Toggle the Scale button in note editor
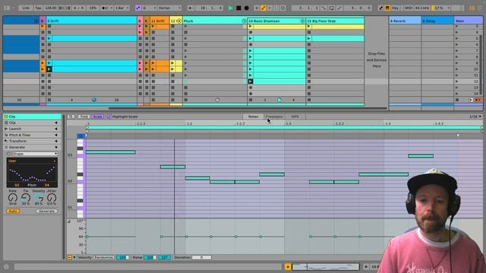This screenshot has height=273, width=486. pos(98,117)
